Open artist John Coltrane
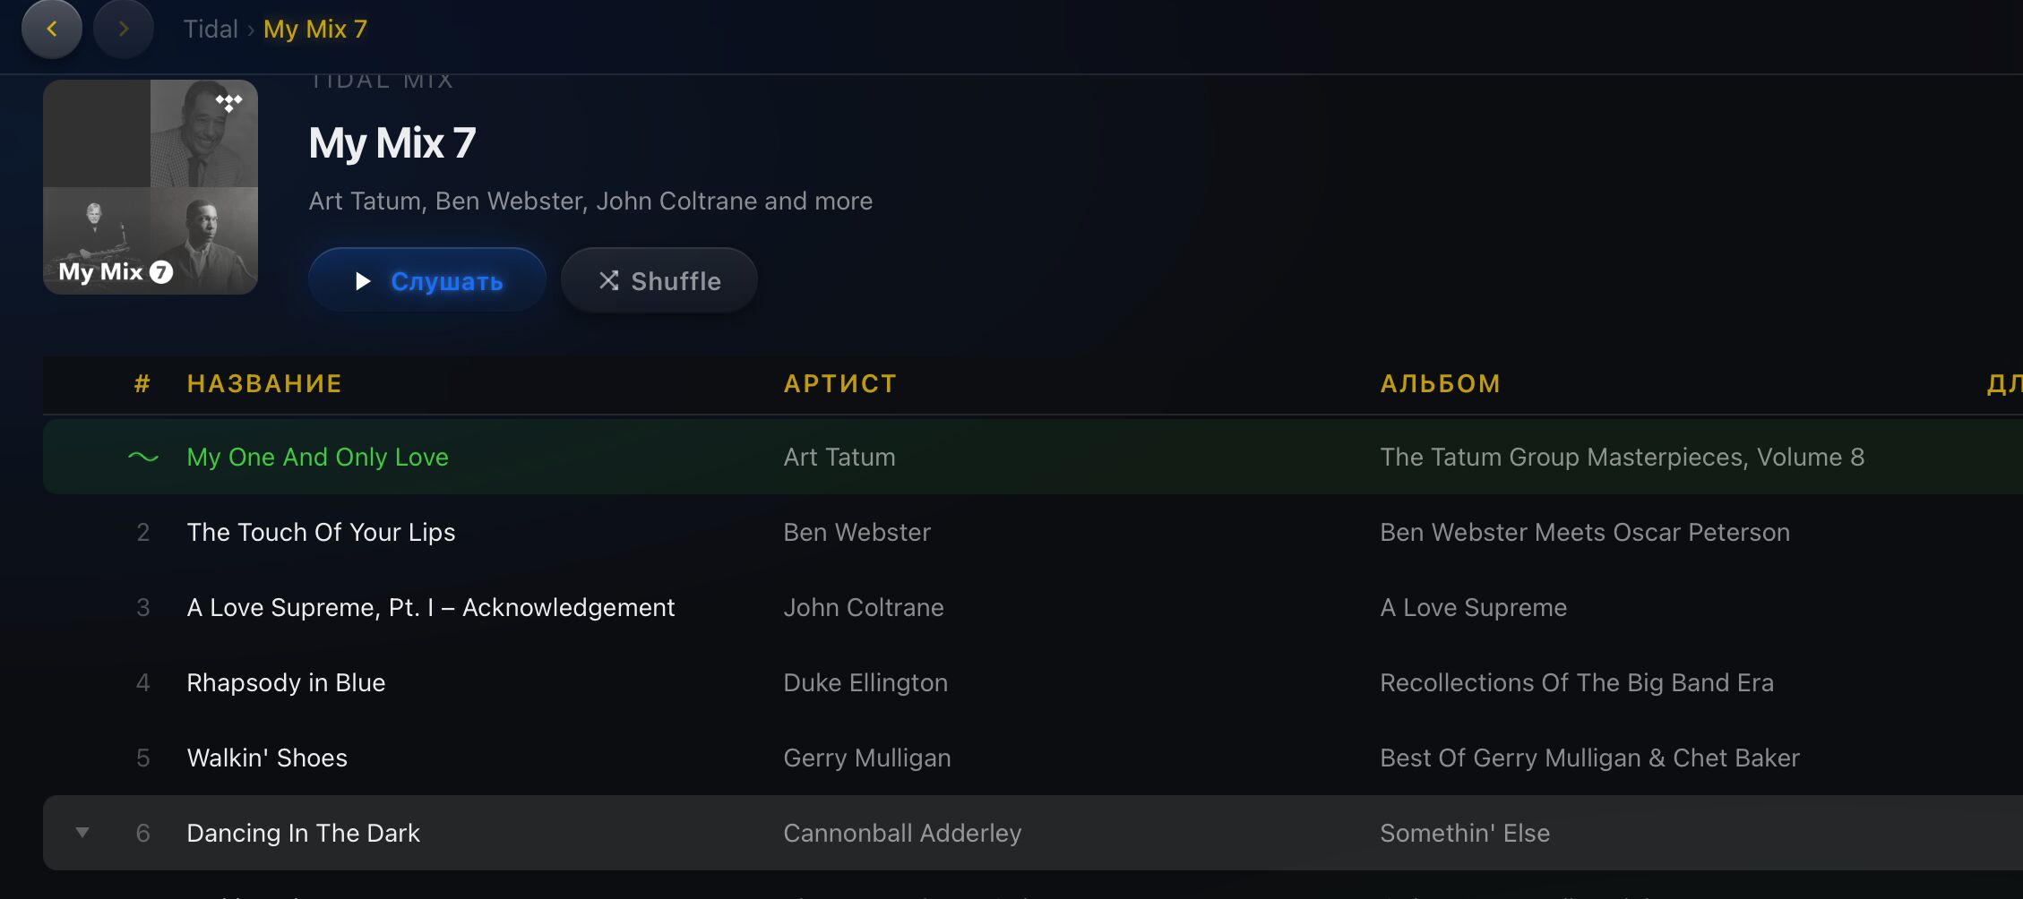Viewport: 2023px width, 899px height. coord(863,608)
